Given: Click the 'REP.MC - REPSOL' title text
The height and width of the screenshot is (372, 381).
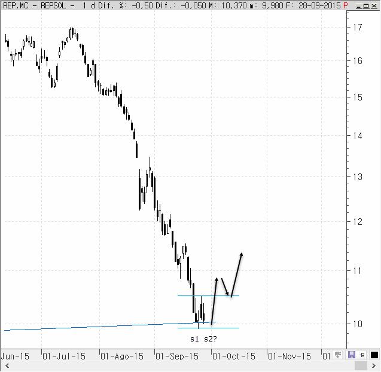Looking at the screenshot, I should tap(34, 5).
